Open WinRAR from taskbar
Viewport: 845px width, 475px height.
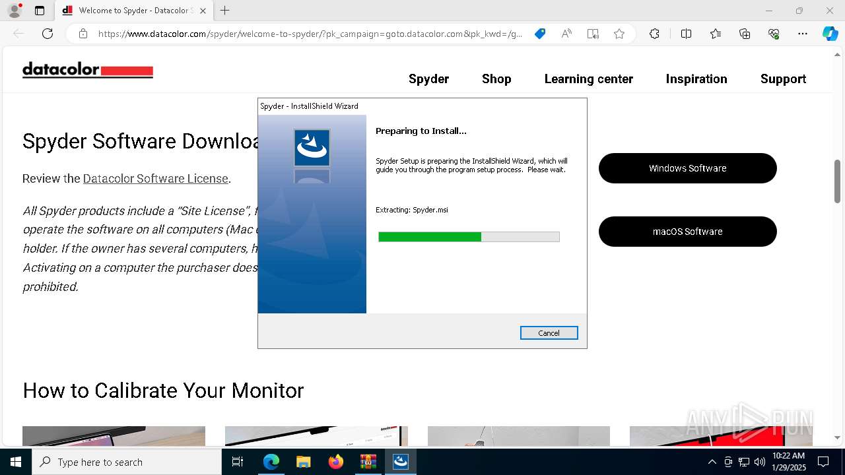point(368,462)
